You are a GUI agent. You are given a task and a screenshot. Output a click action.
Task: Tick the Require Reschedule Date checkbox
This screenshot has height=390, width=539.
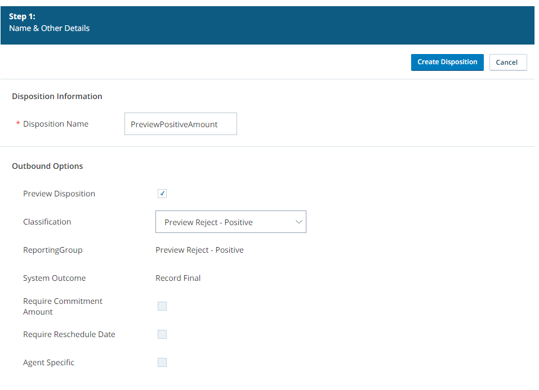coord(162,334)
